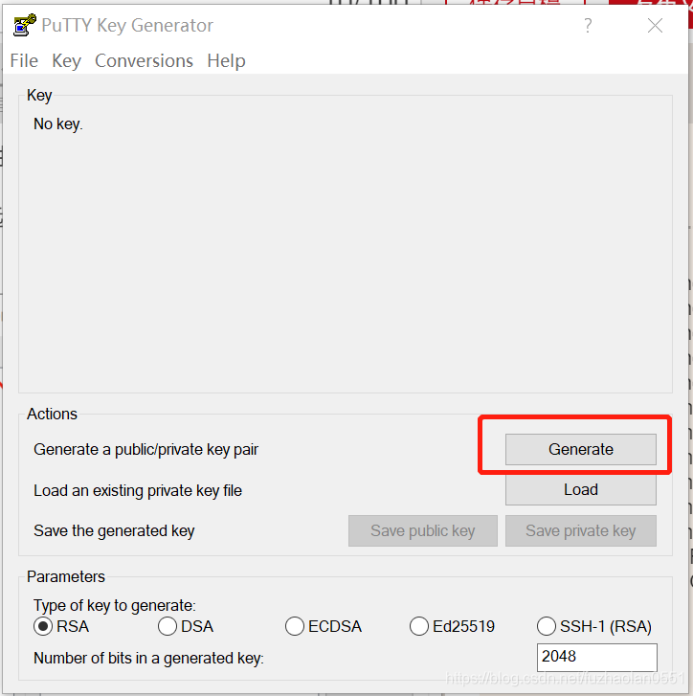Open the File menu
This screenshot has height=696, width=693.
[24, 61]
